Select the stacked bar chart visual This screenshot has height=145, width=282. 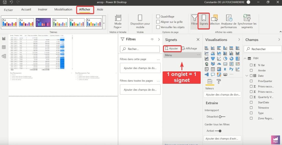pyautogui.click(x=207, y=48)
